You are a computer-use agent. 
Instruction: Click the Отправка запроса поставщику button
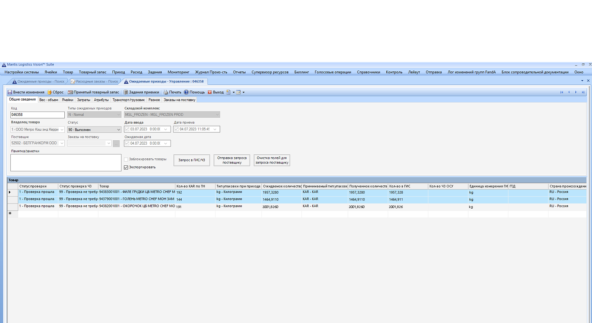(232, 160)
